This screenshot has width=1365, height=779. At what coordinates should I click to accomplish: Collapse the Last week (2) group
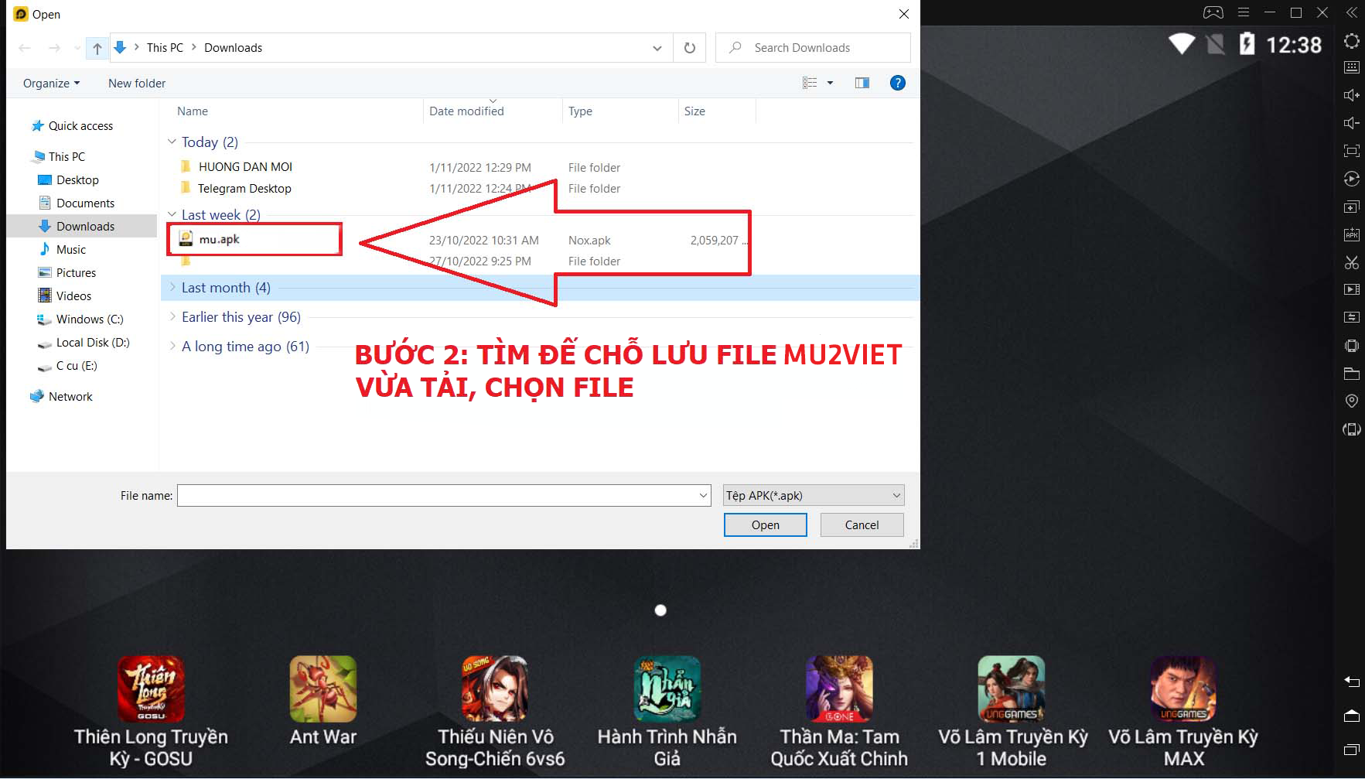pos(172,214)
